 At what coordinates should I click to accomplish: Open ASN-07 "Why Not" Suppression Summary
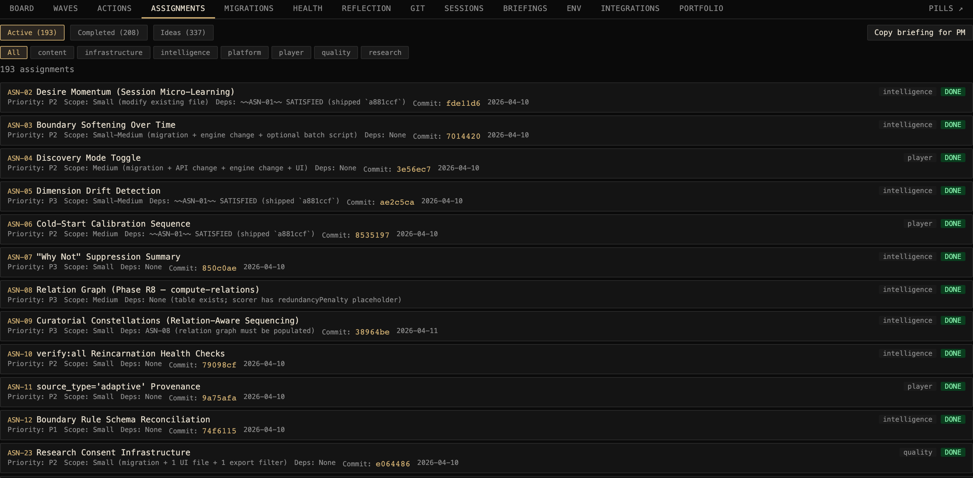click(x=486, y=262)
